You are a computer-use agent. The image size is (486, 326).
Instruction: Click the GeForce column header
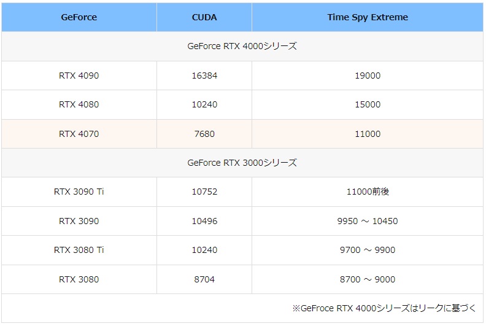pyautogui.click(x=79, y=17)
